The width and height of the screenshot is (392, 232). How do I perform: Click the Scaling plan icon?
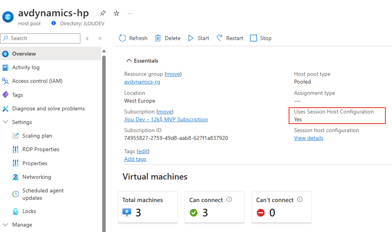[16, 136]
